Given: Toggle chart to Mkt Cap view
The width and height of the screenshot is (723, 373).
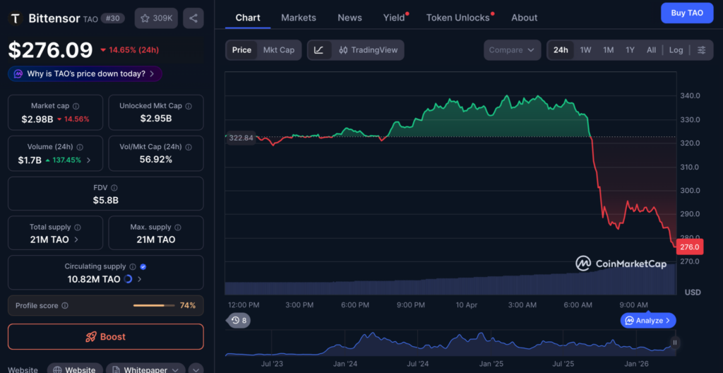Looking at the screenshot, I should point(279,50).
